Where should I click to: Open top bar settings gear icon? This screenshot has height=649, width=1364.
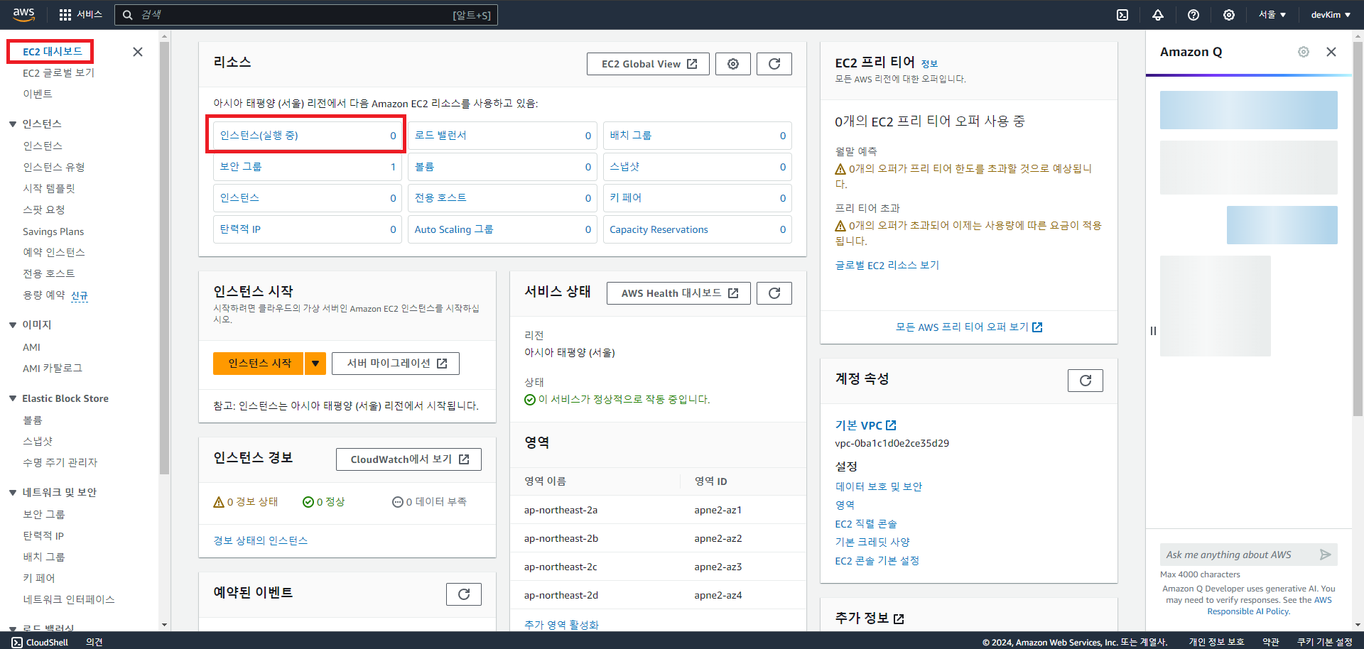[1229, 15]
